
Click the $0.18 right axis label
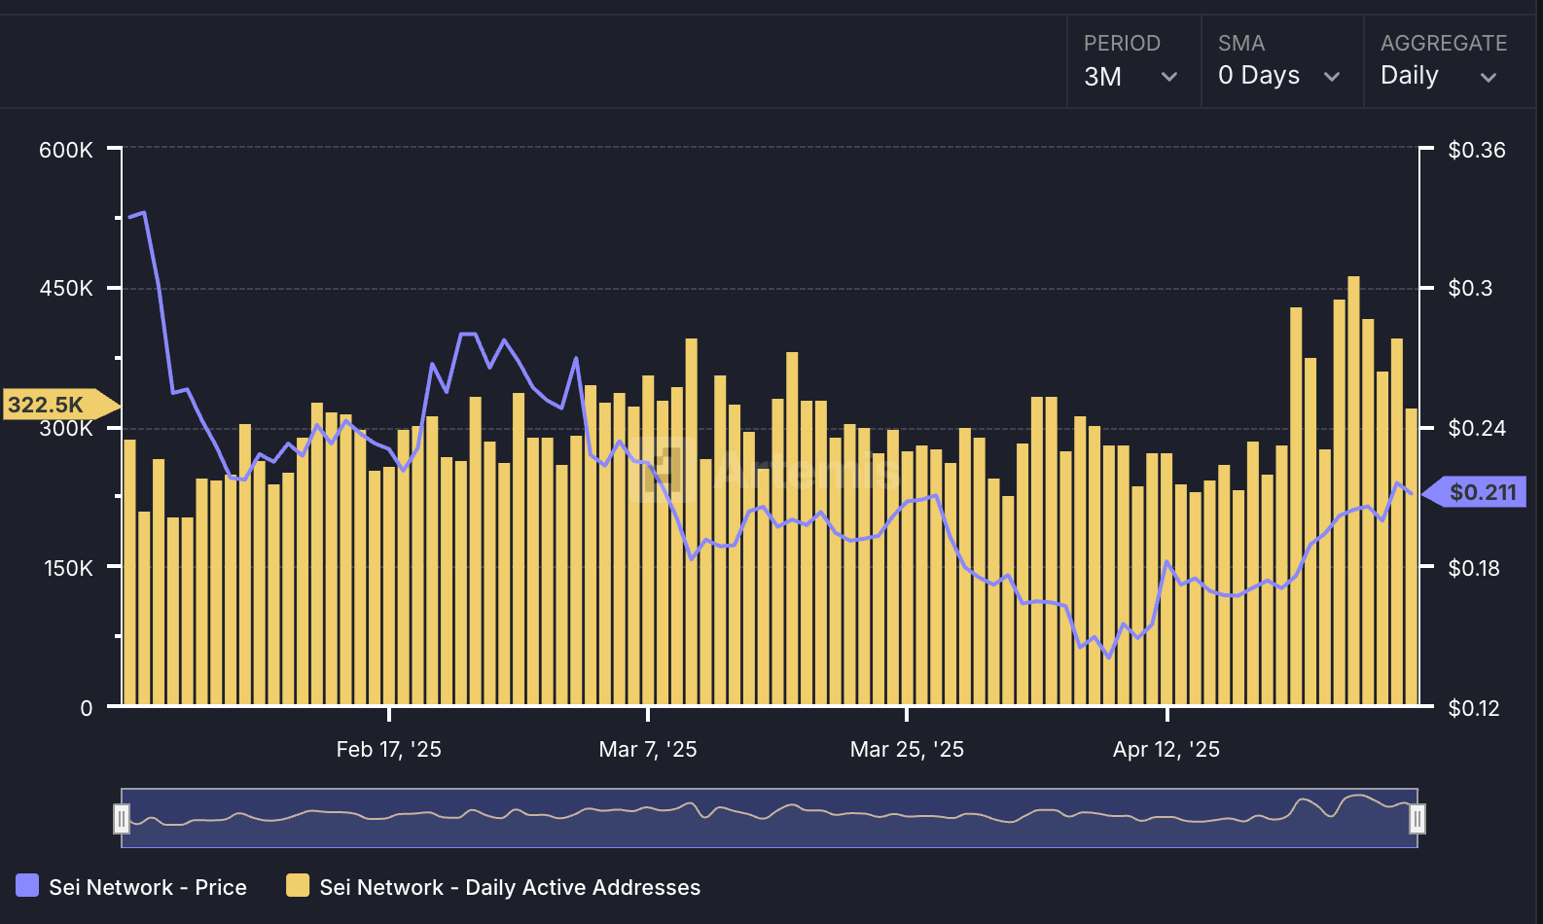coord(1474,568)
